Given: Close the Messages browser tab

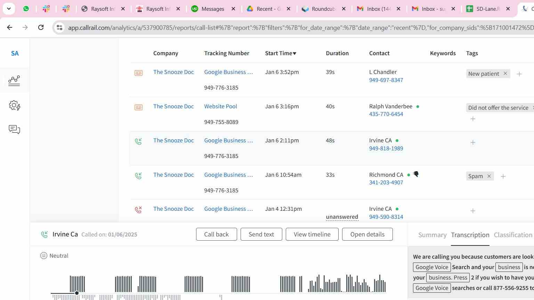Looking at the screenshot, I should pyautogui.click(x=233, y=9).
